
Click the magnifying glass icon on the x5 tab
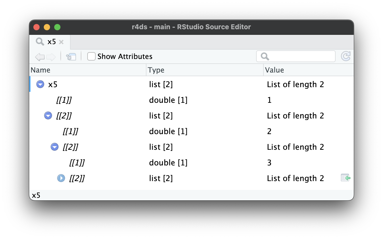[x=40, y=41]
